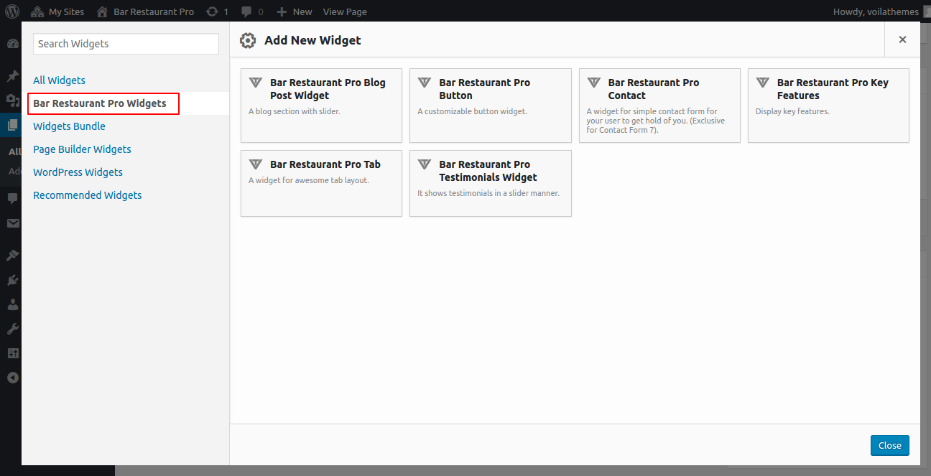Click the Testimonials Widget logo icon
931x476 pixels.
point(425,164)
